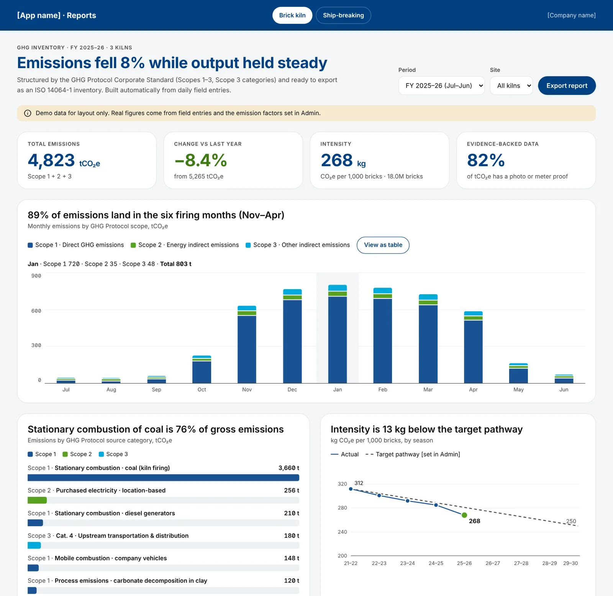Select the Jan bar in monthly chart
The image size is (613, 596).
338,334
